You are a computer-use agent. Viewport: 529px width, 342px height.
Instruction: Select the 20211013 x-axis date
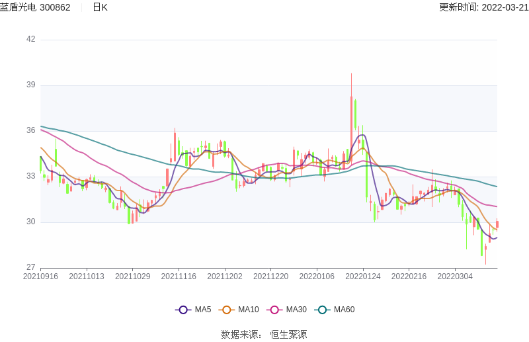(x=87, y=277)
